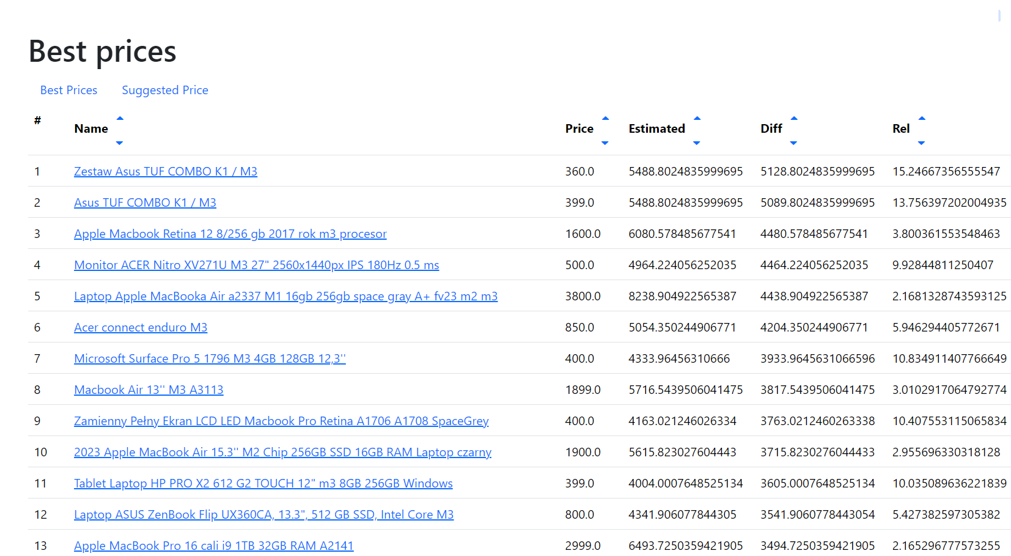Screen dimensions: 1011x556
Task: Open Microsoft Surface Pro 5 1796 listing
Action: point(210,358)
